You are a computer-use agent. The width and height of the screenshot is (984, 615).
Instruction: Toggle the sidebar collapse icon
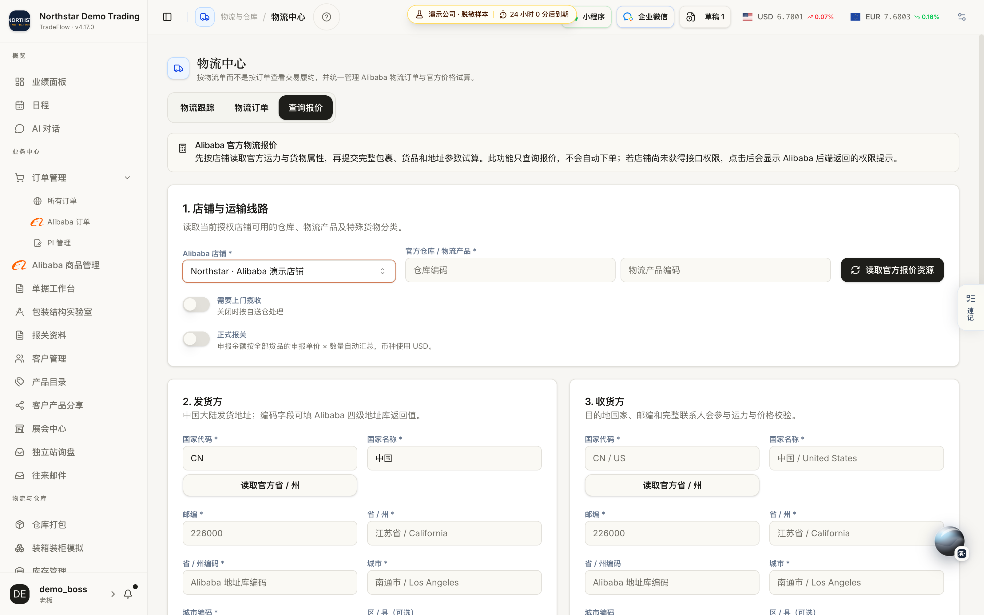tap(167, 17)
